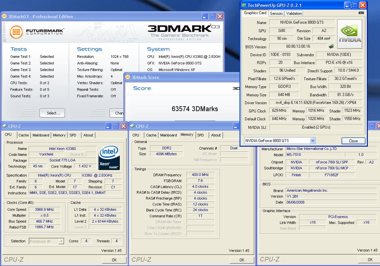Minimize the middle CPU-Z Memory window

pos(236,126)
